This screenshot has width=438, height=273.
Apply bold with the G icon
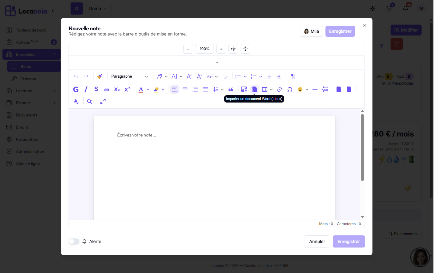76,89
